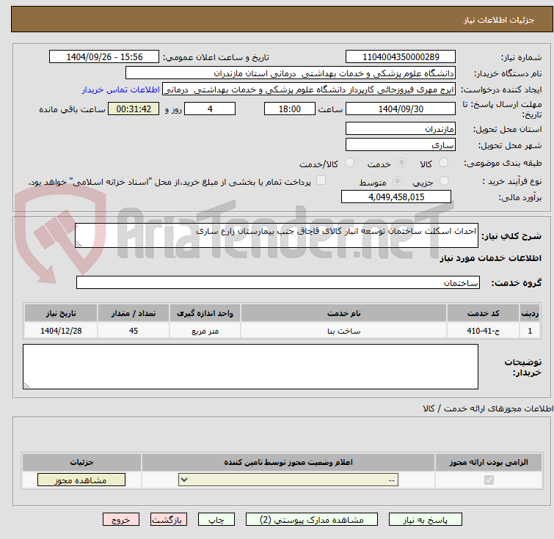Click the جزئیات اطلاعات نیاز header title
The width and height of the screenshot is (554, 539).
point(499,20)
